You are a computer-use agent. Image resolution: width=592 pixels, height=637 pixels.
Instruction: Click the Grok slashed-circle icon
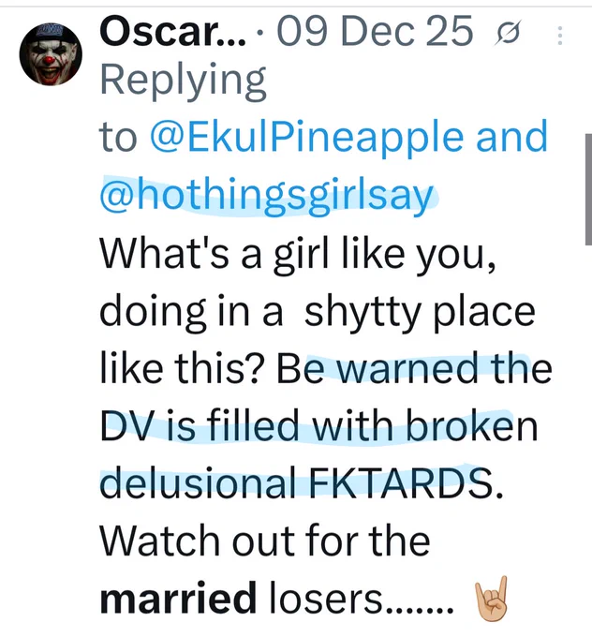[509, 34]
